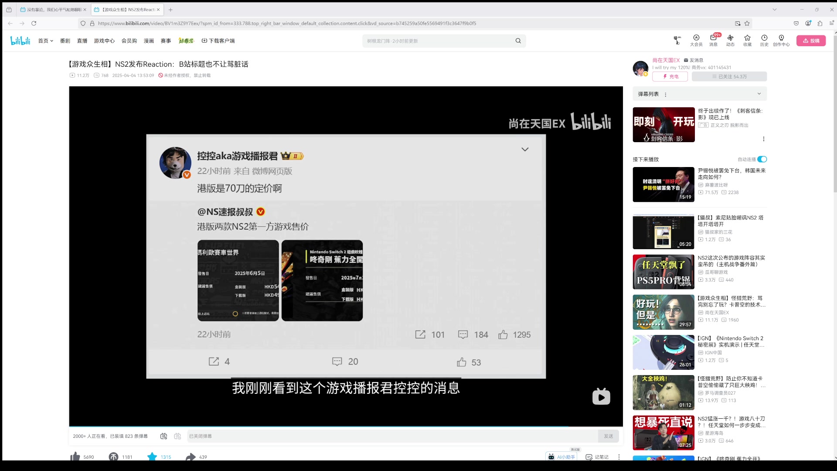This screenshot has height=471, width=837.
Task: Open the AI小助手 button
Action: point(561,457)
